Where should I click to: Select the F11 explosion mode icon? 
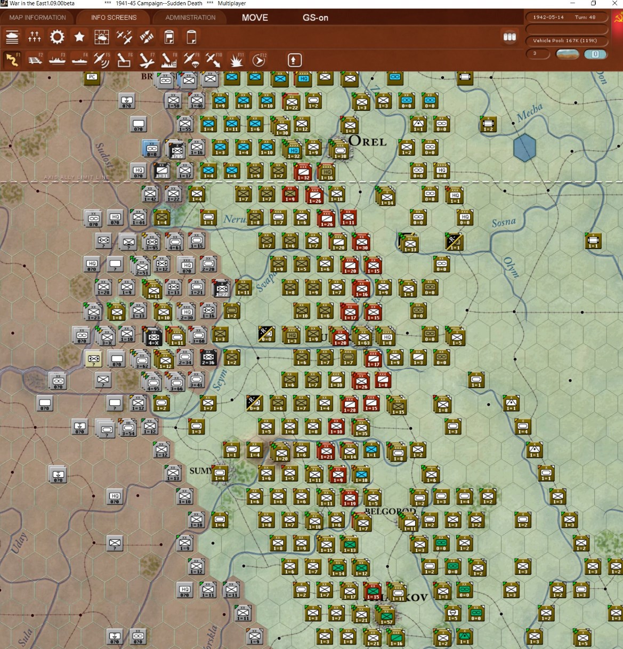(x=236, y=60)
